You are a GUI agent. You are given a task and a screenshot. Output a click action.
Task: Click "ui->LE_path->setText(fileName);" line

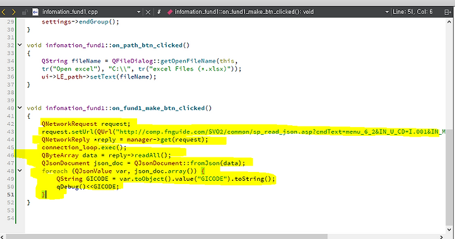[99, 77]
